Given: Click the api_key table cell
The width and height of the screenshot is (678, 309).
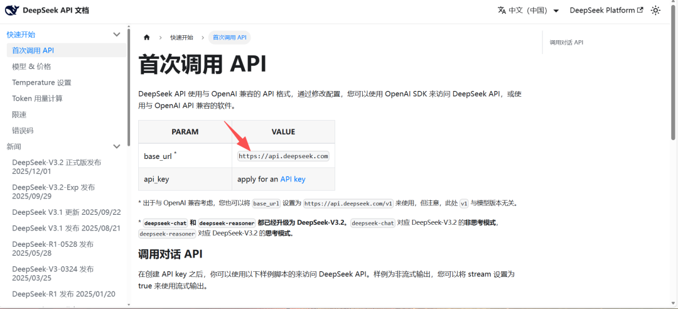Looking at the screenshot, I should coord(185,179).
